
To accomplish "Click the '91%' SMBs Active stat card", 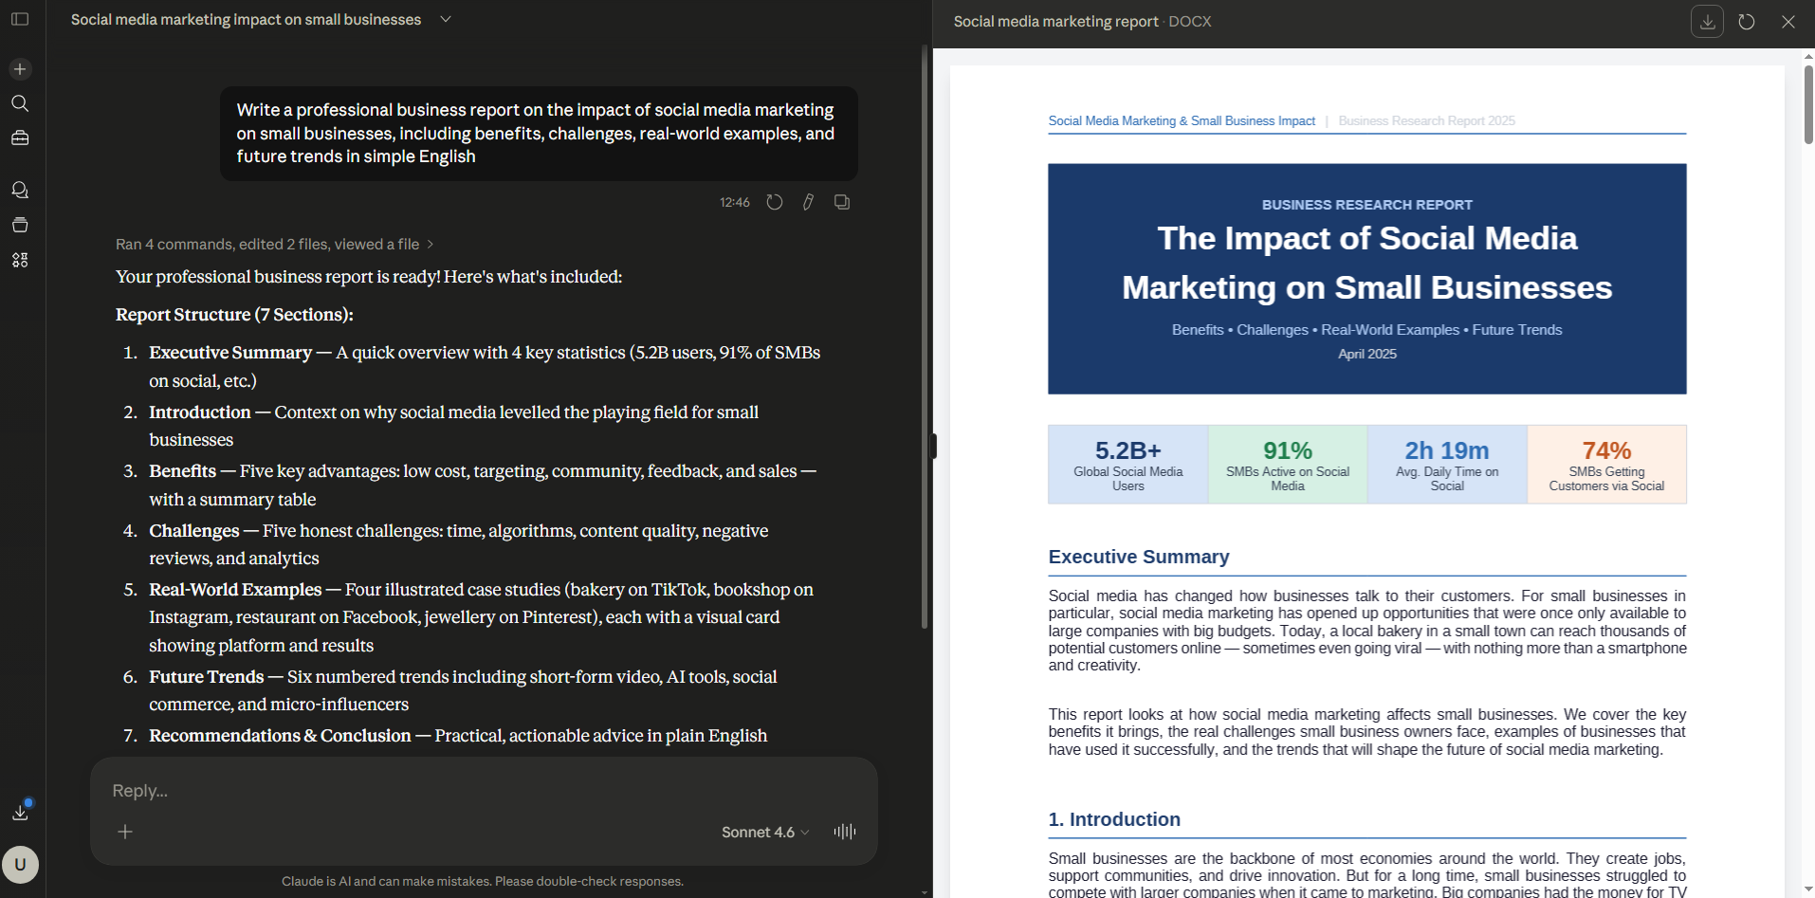I will (x=1287, y=465).
